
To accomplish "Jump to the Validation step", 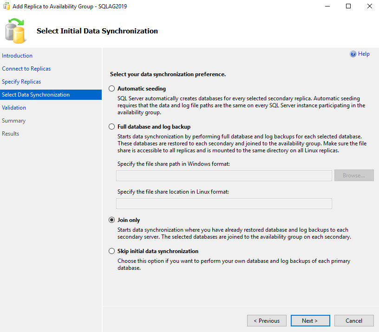I will pos(14,107).
